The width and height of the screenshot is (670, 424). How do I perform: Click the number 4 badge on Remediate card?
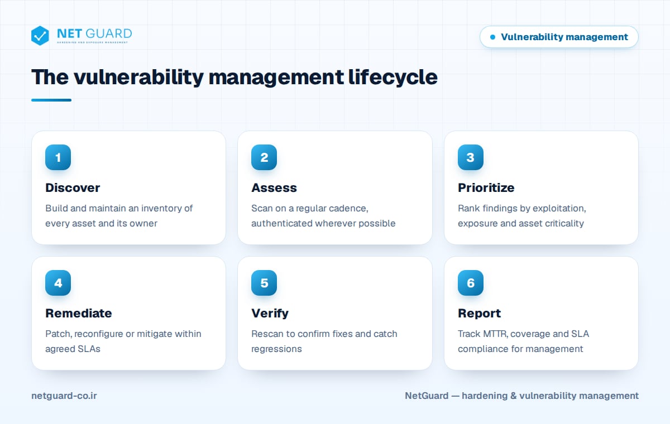pos(58,283)
